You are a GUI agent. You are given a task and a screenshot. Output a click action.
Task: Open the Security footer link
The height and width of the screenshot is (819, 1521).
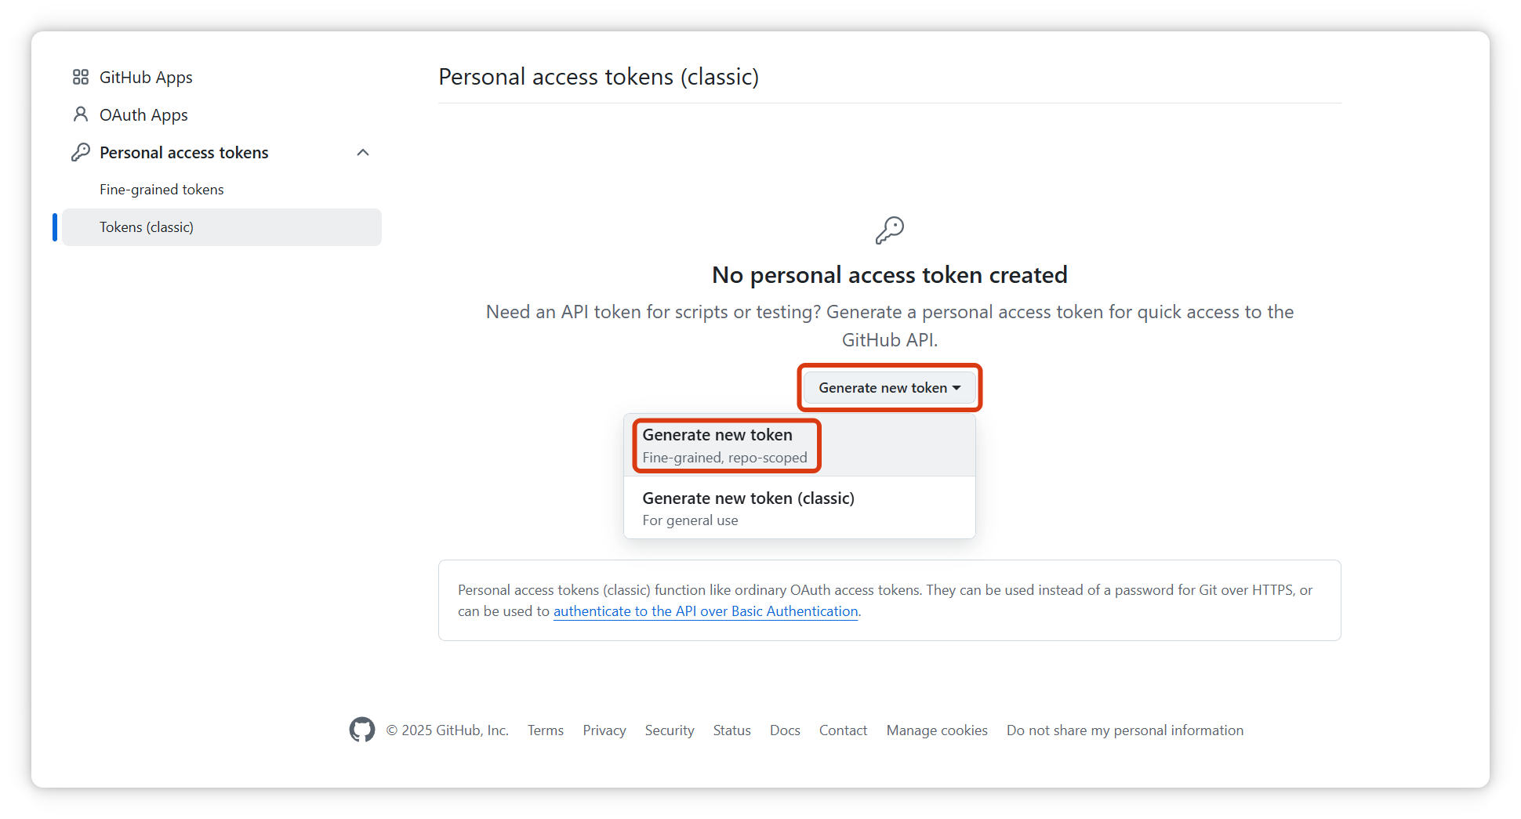pos(670,730)
